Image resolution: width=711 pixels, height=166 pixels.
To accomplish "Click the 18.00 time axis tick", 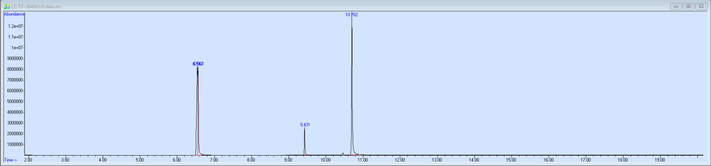I will tap(622, 160).
